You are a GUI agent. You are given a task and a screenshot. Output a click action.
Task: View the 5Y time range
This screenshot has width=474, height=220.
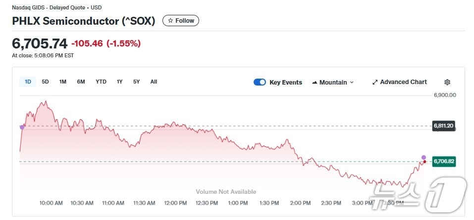coord(136,82)
